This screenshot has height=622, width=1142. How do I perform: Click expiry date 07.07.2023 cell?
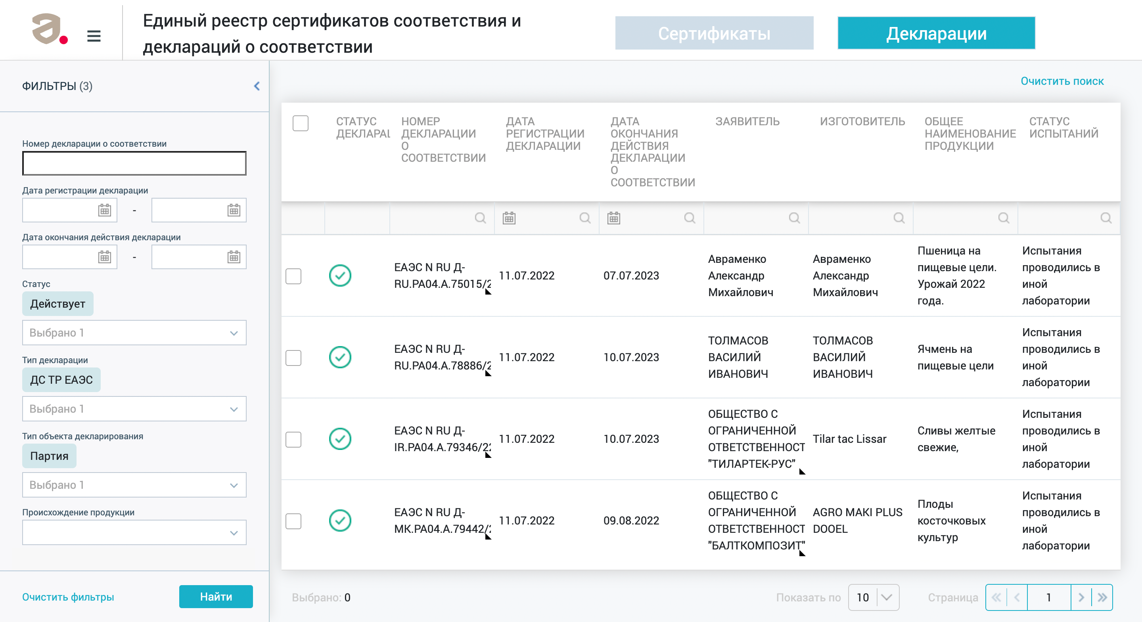[x=631, y=276]
